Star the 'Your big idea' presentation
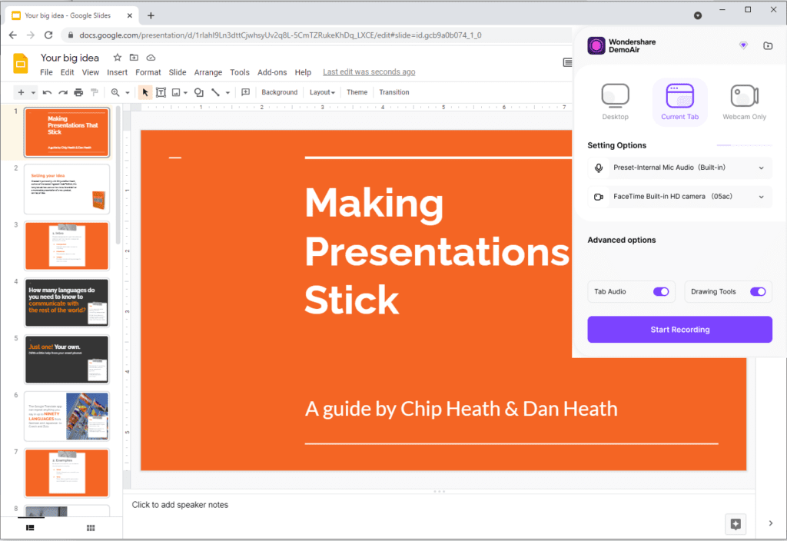 (118, 58)
